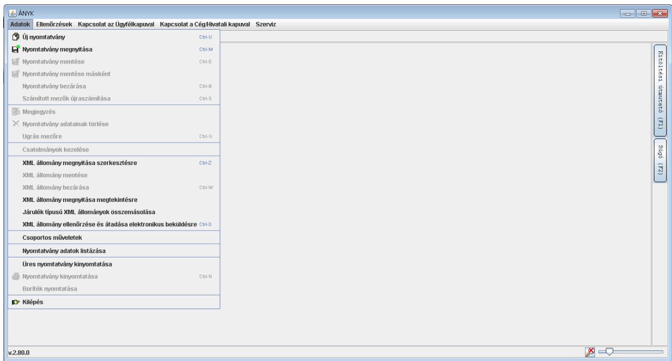Screen dimensions: 672x361
Task: Choose XML állomány ellenőrzése és átadása entry
Action: pyautogui.click(x=114, y=224)
